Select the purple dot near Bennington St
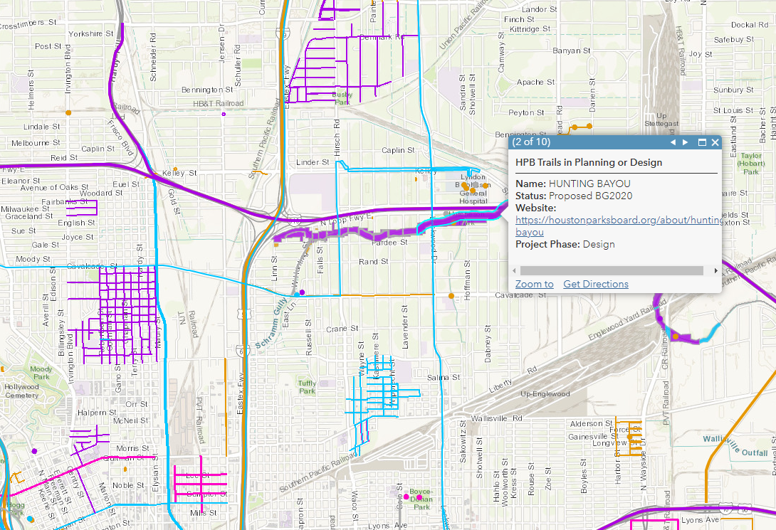The image size is (776, 530). coord(224,114)
